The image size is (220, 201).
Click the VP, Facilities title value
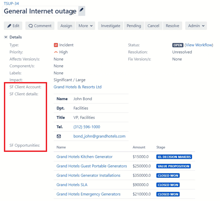(x=84, y=118)
